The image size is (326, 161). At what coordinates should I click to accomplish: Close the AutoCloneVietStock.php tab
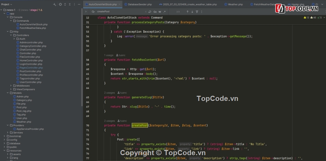tap(120, 4)
